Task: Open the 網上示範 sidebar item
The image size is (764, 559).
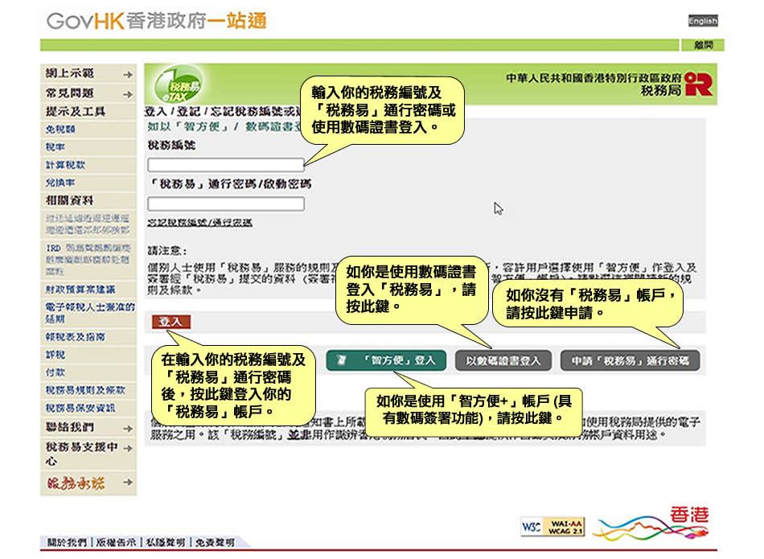Action: pos(88,73)
